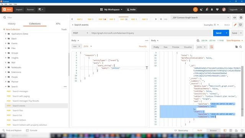Copy the response to clipboard

click(236, 47)
